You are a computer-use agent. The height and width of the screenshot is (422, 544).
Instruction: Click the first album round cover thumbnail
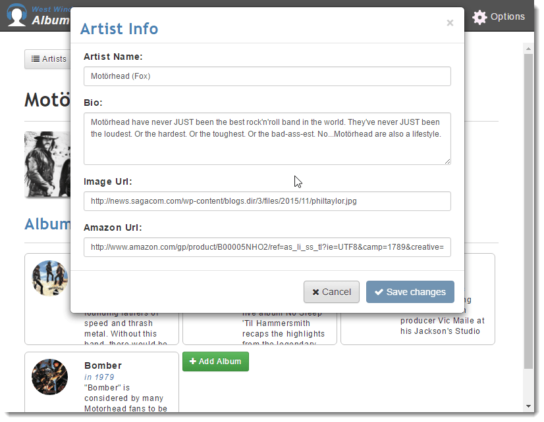click(49, 278)
